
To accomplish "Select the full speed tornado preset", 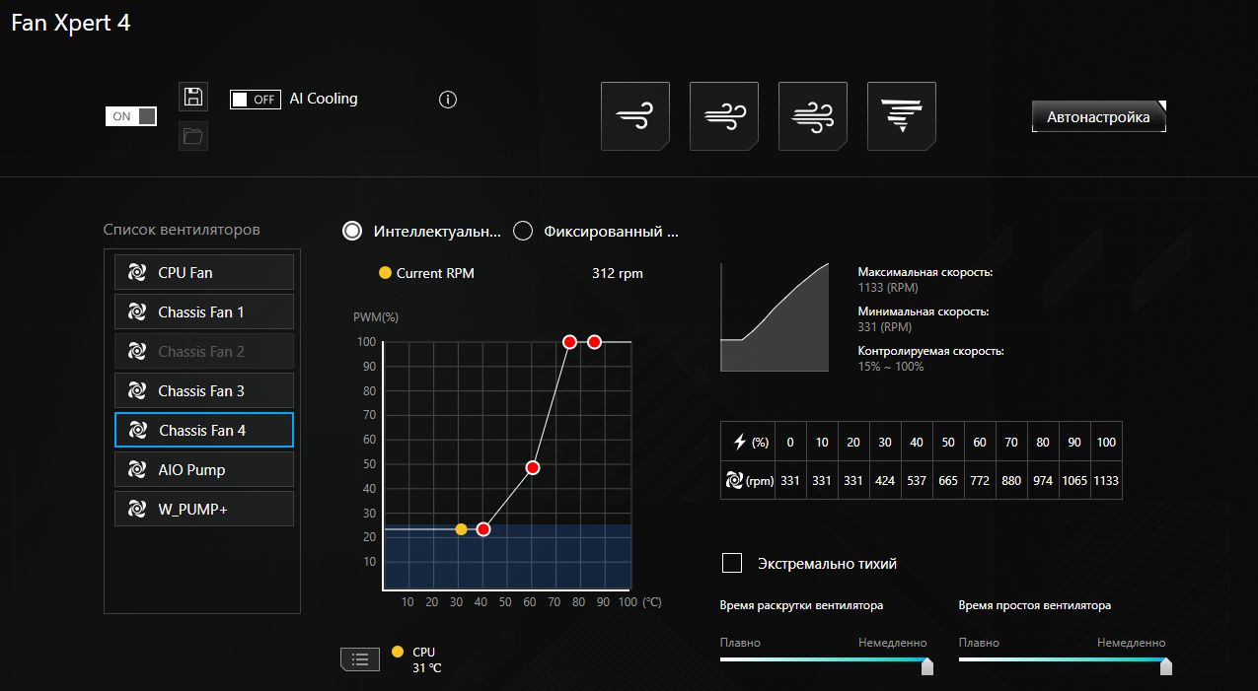I will (902, 116).
